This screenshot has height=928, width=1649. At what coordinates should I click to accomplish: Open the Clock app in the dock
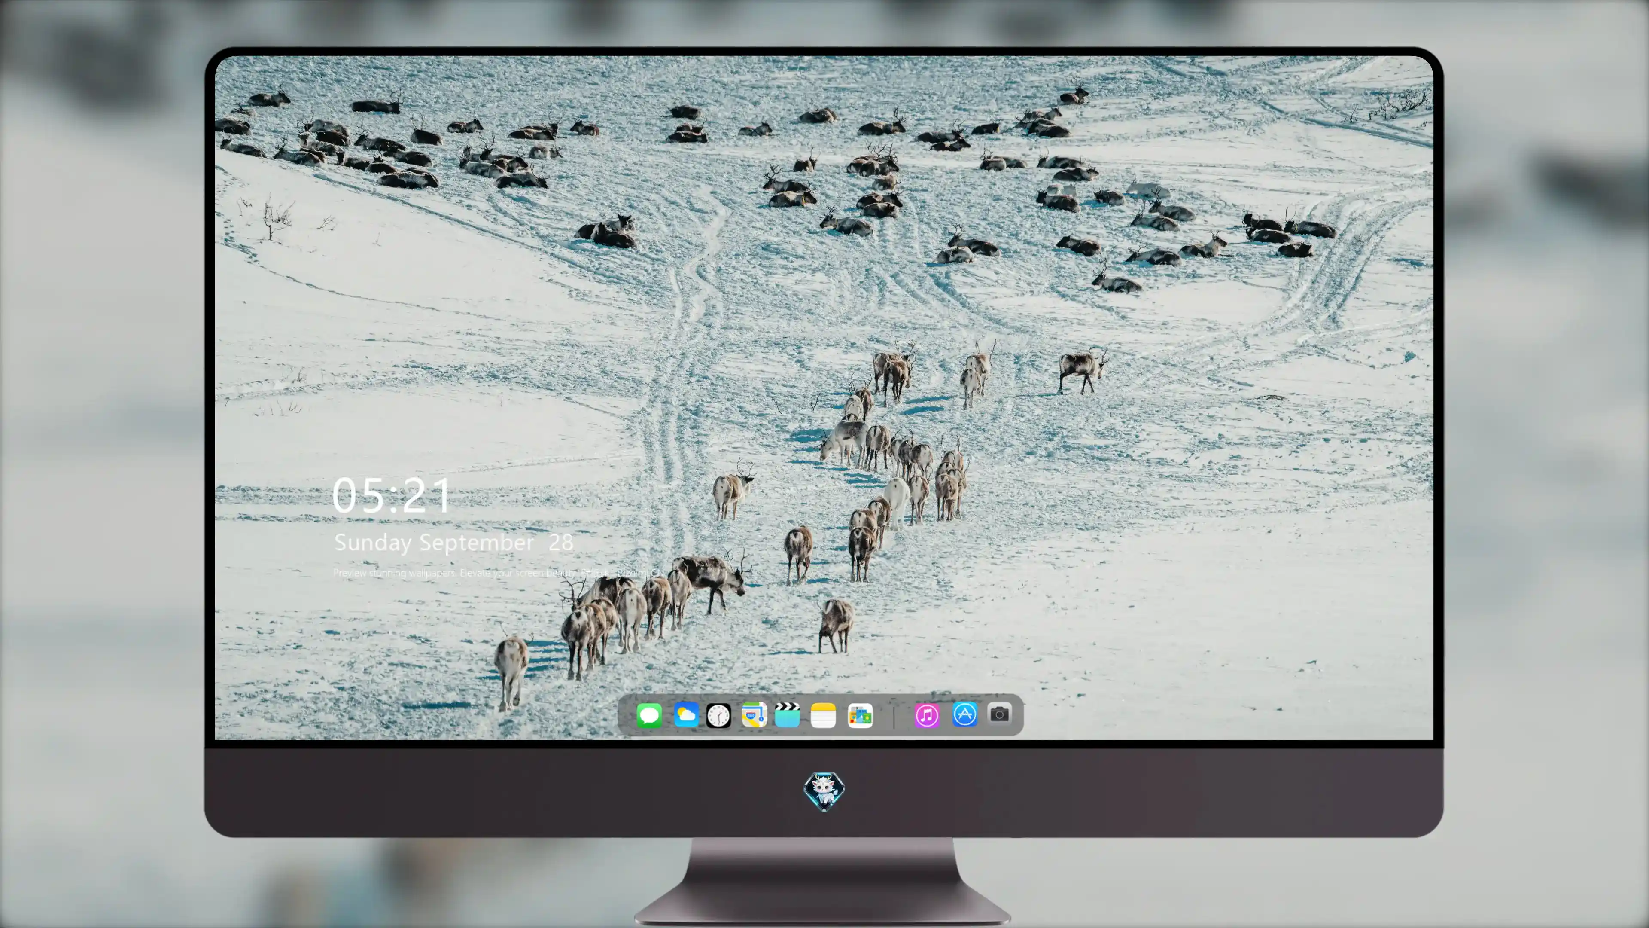pos(718,715)
